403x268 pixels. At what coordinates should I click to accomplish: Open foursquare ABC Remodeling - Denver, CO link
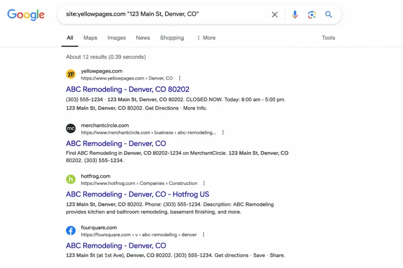click(x=116, y=246)
